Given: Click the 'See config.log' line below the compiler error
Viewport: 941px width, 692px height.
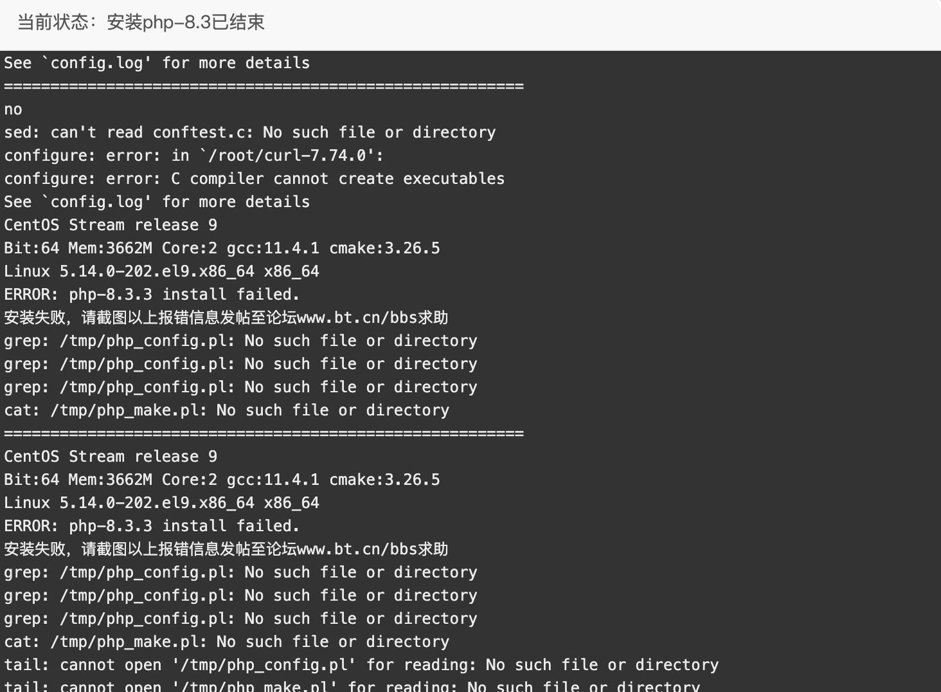Looking at the screenshot, I should [x=157, y=202].
